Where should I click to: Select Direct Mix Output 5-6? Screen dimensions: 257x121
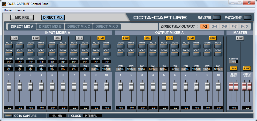(224, 26)
